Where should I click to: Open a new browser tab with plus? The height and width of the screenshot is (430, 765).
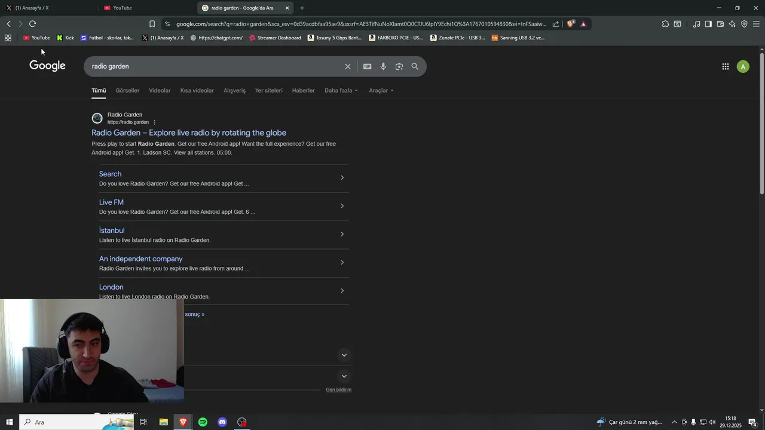[x=302, y=8]
